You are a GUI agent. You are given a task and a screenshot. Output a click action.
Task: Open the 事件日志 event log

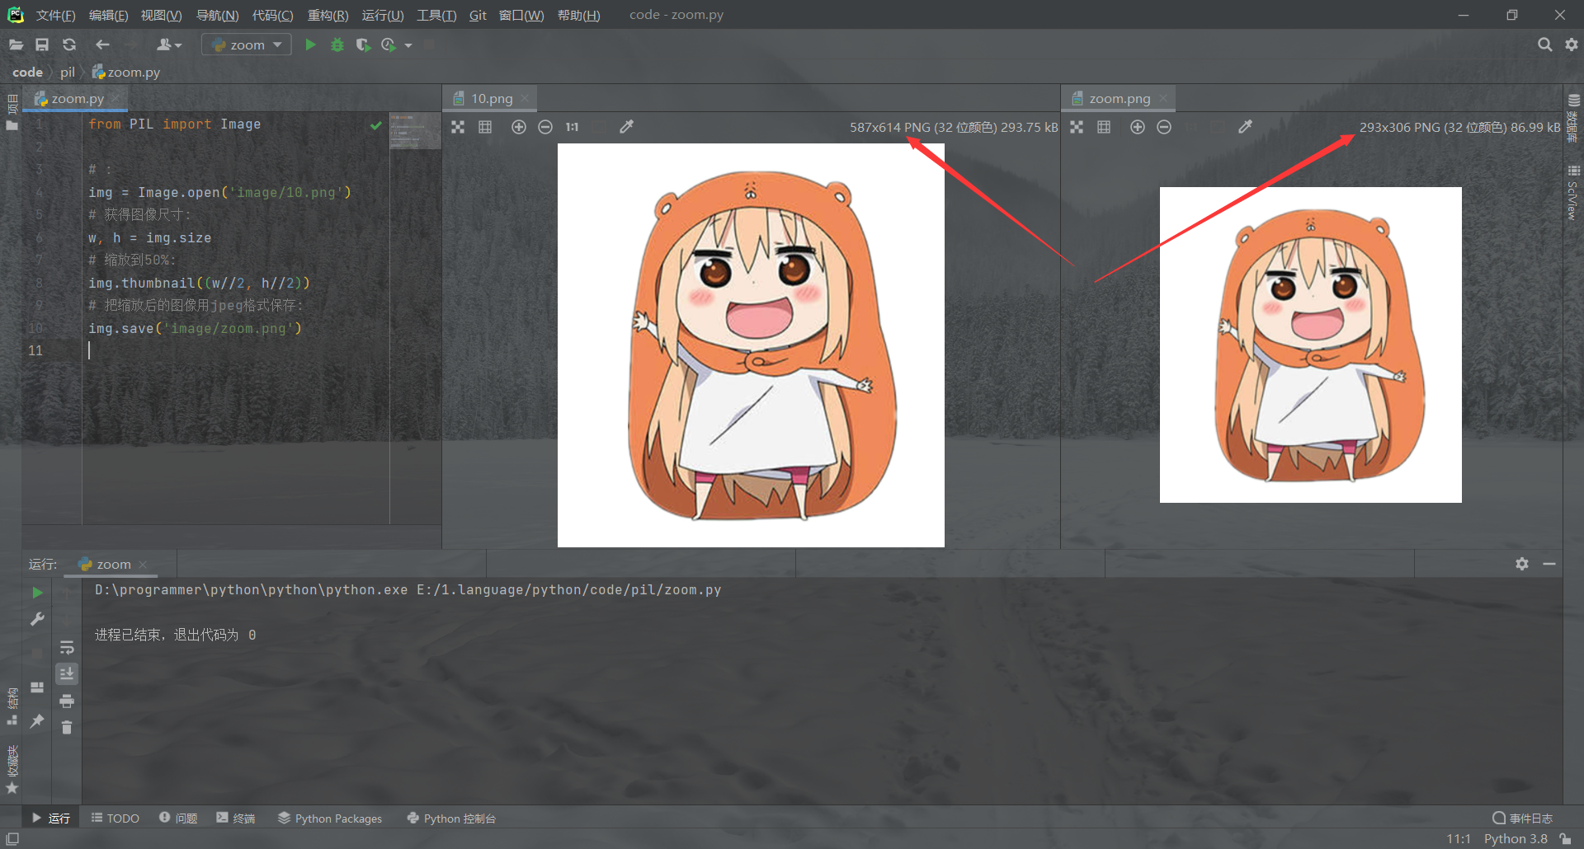[x=1523, y=819]
